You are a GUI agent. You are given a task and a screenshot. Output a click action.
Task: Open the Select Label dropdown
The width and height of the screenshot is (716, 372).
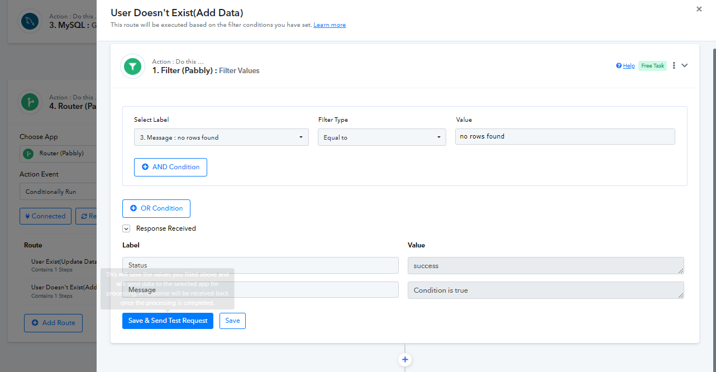[x=221, y=137]
